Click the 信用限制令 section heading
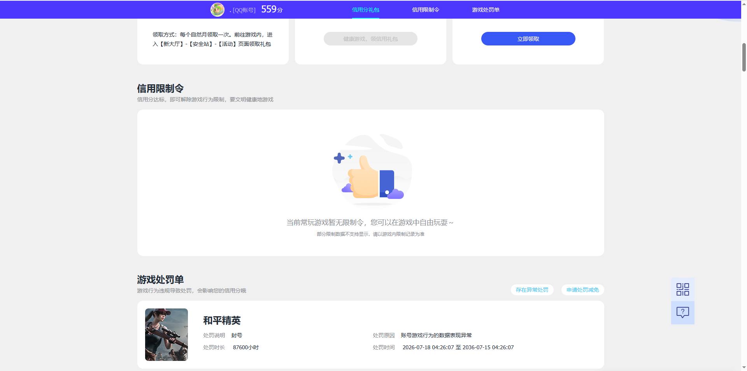747x371 pixels. [160, 89]
